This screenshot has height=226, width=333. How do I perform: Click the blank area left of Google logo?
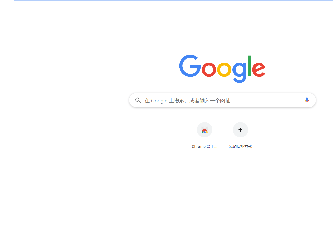click(x=90, y=69)
